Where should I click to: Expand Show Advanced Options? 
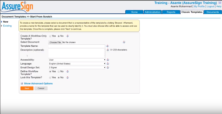click(38, 83)
